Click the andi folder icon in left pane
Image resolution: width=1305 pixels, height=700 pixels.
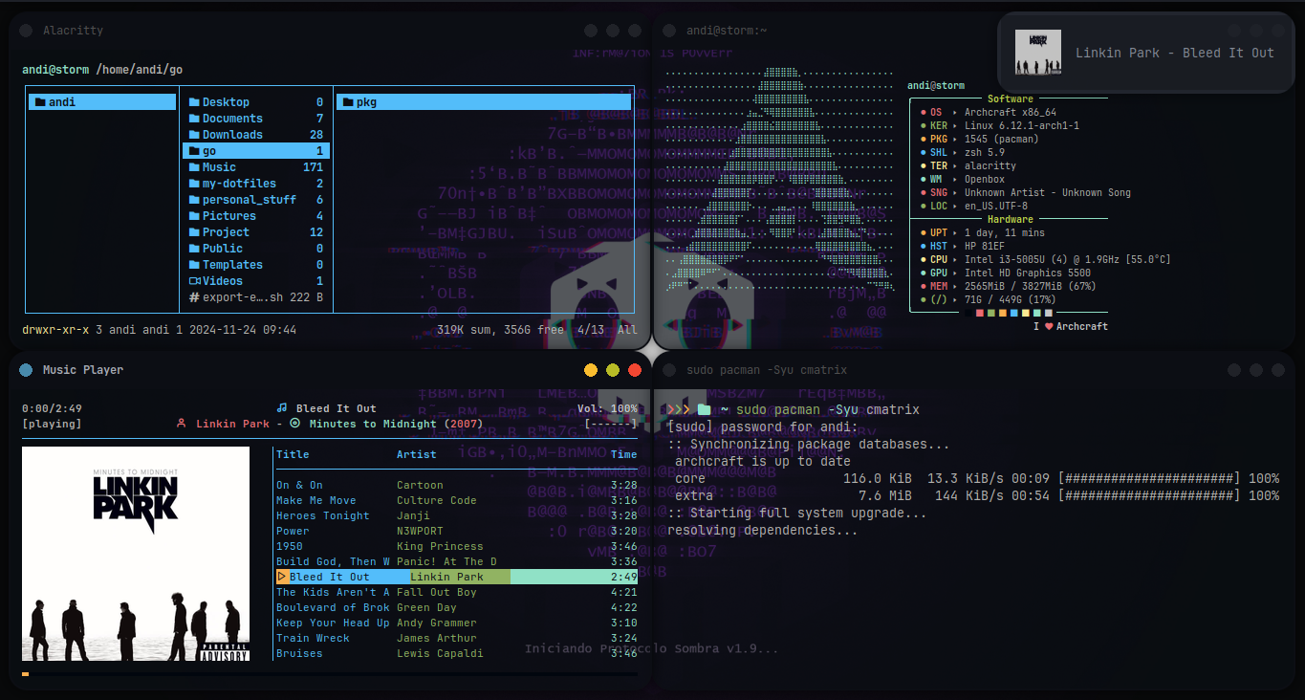(40, 102)
